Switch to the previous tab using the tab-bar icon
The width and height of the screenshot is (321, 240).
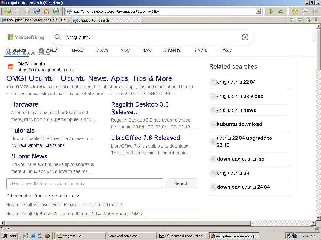point(292,20)
